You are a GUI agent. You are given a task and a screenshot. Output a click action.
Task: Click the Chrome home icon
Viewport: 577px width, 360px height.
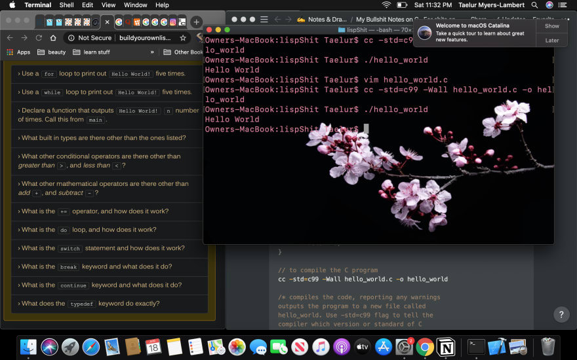(53, 38)
